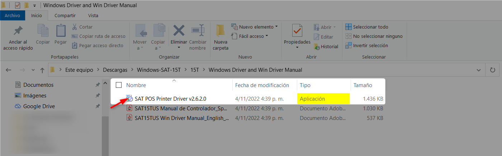
Task: Switch to the Vista ribbon tab
Action: [93, 15]
